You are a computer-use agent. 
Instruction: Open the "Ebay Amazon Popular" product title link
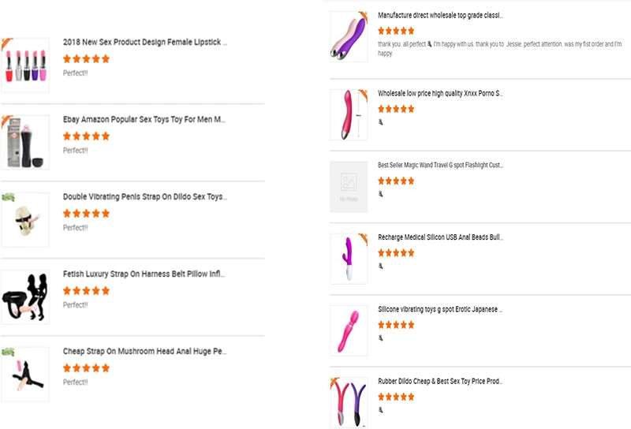[x=144, y=120]
